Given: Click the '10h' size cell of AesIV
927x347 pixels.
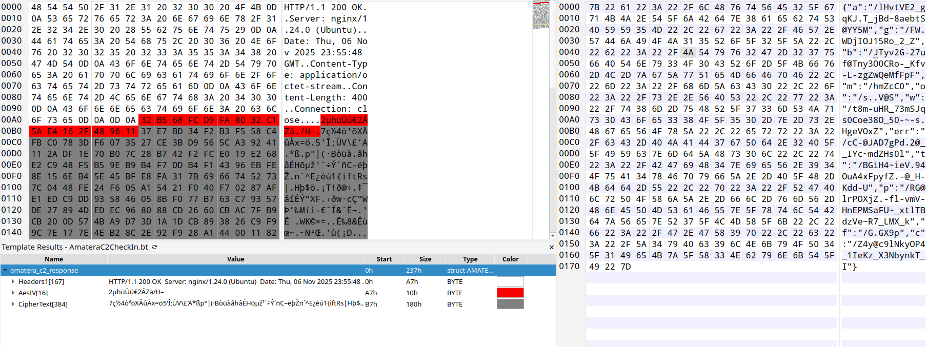Looking at the screenshot, I should pyautogui.click(x=412, y=293).
